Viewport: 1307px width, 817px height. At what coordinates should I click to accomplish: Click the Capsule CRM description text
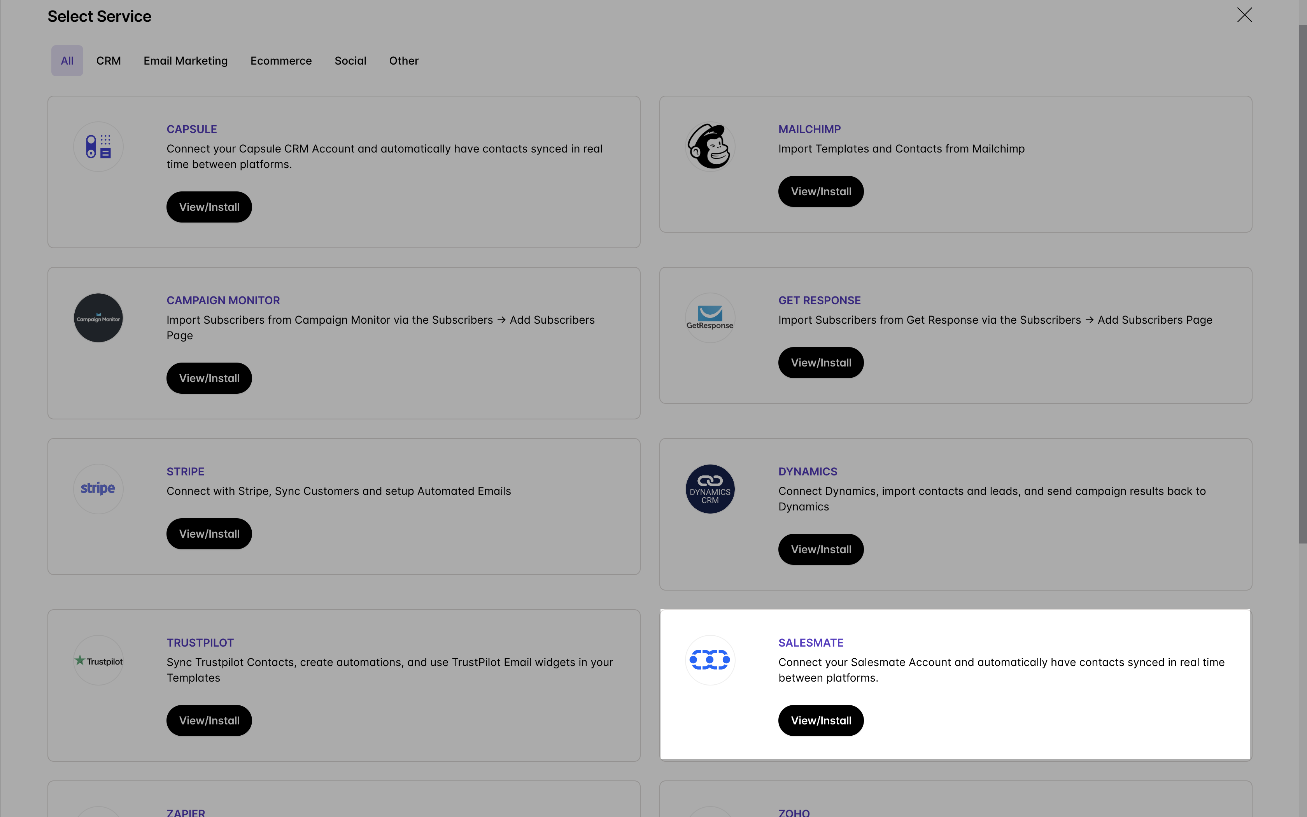click(x=385, y=156)
